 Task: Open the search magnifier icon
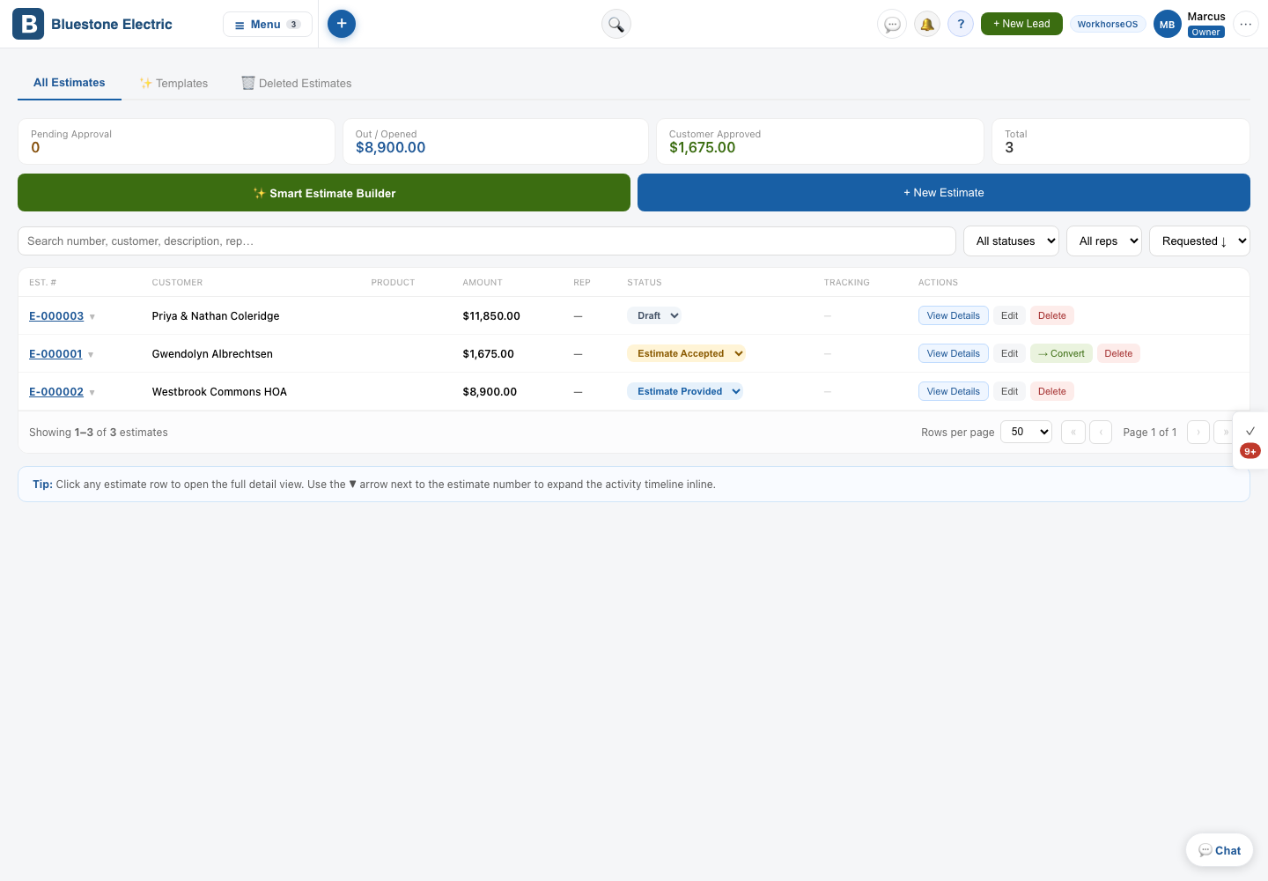pyautogui.click(x=616, y=24)
